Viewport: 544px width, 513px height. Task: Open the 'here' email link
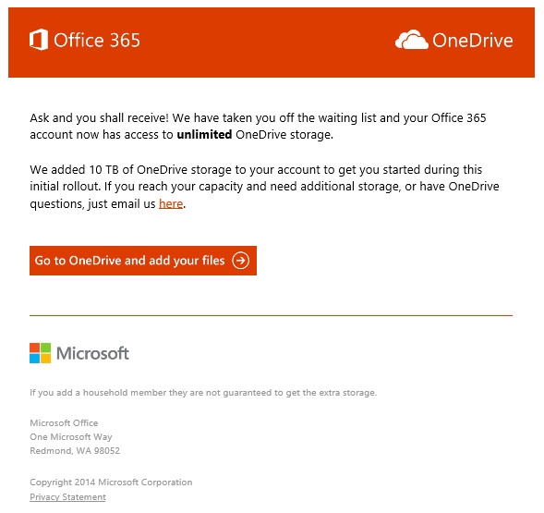pos(171,203)
